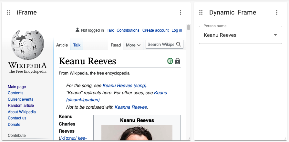Open the Random article sidebar link
This screenshot has height=142, width=289.
(21, 106)
